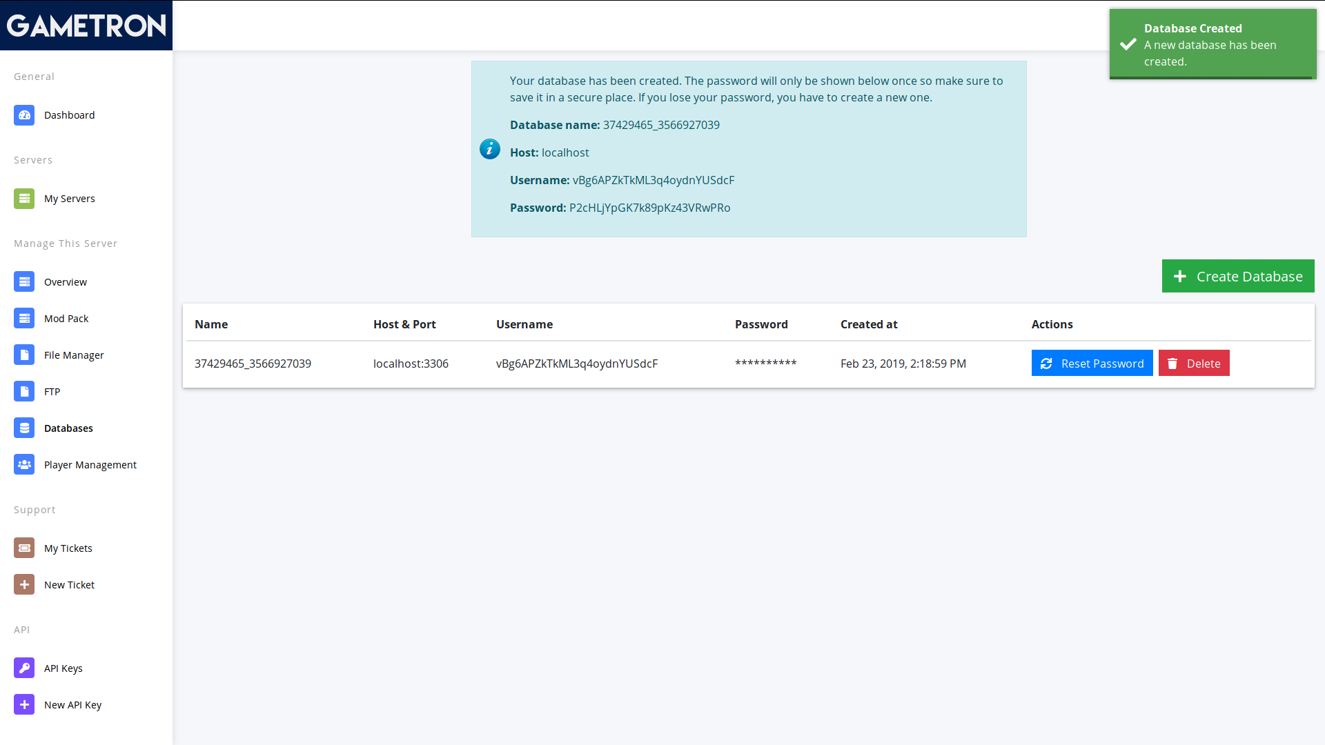Select the API Keys key icon

click(24, 668)
